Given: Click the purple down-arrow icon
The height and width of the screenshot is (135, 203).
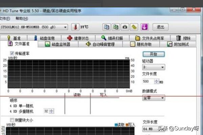Looking at the screenshot, I should click(x=144, y=27).
